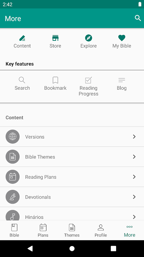Open the Devotionals list item
This screenshot has height=257, width=144.
coord(72,197)
